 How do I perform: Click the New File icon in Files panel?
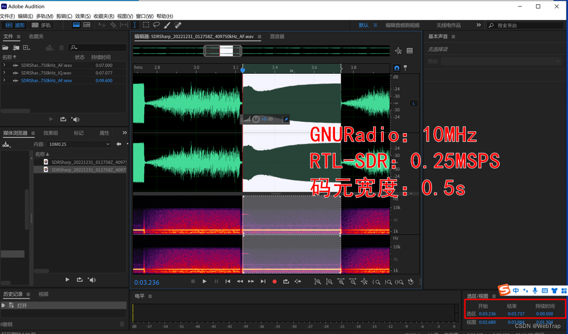click(x=26, y=47)
